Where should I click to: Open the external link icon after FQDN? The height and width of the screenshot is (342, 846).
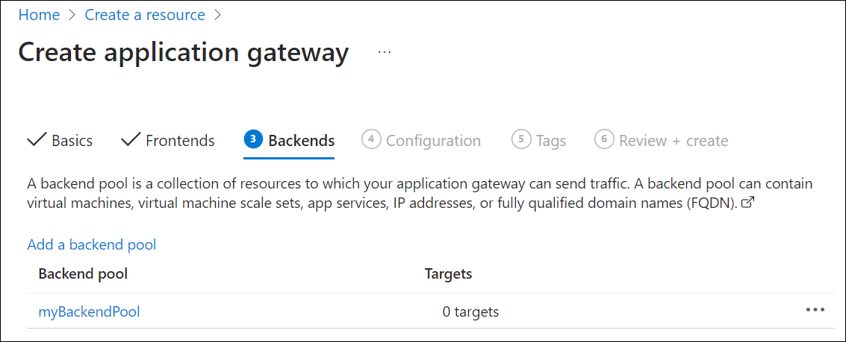coord(747,203)
